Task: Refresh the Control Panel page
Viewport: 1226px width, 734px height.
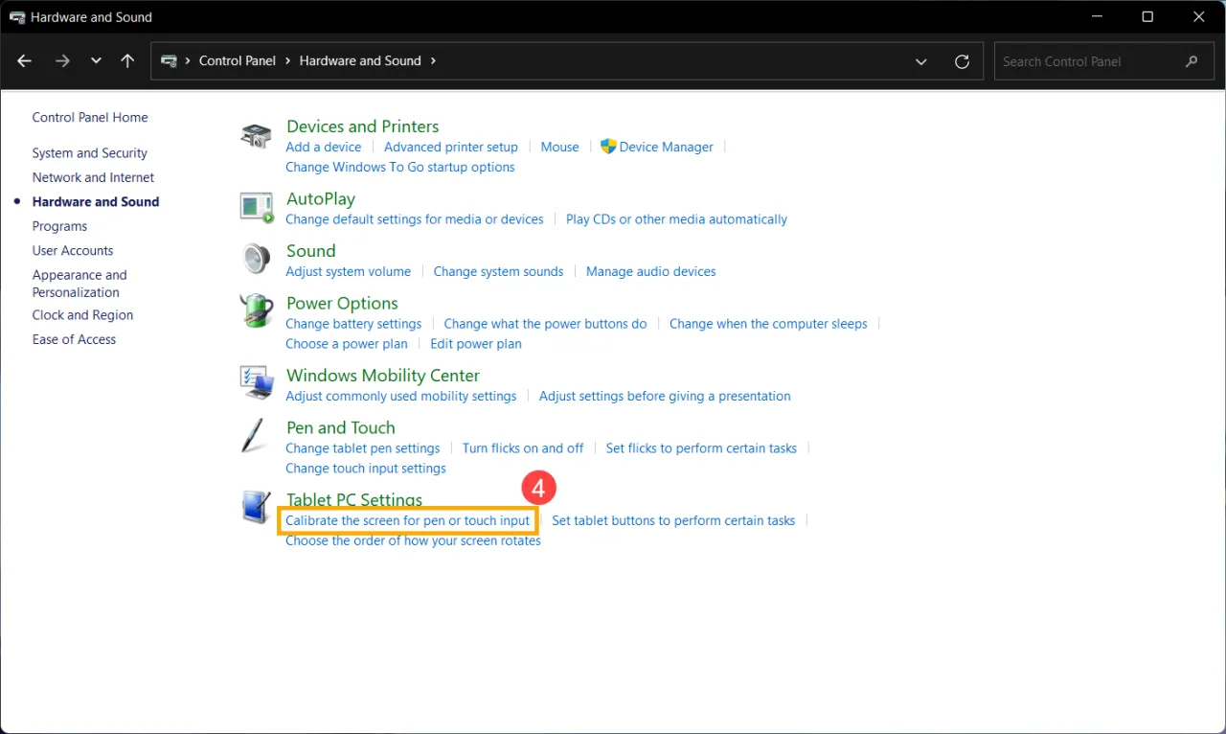Action: point(962,60)
